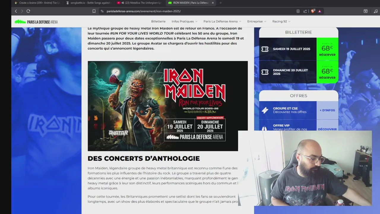Click the SAMEDI 19 JUILLET 2025 label
Image resolution: width=380 pixels, height=214 pixels.
coord(292,49)
